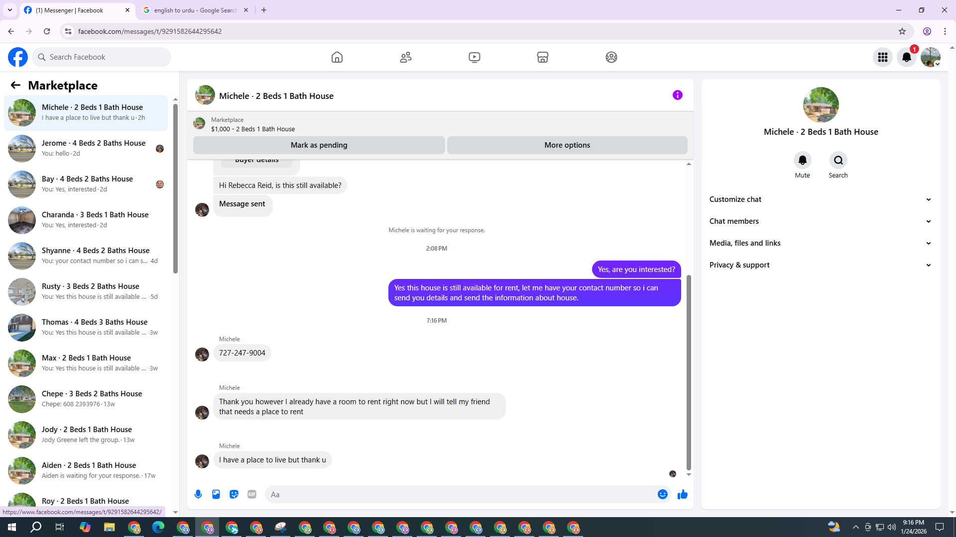Viewport: 956px width, 537px height.
Task: Click Mark as pending button
Action: click(319, 145)
